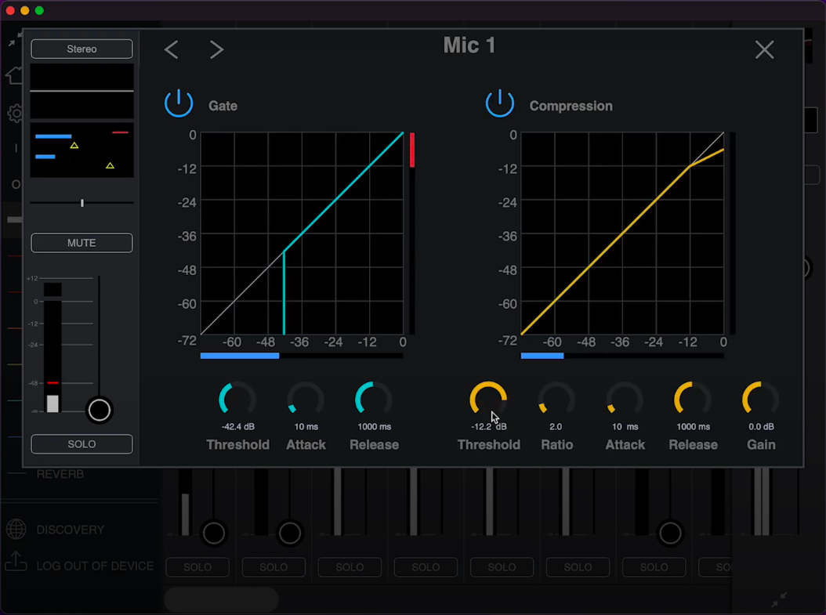The image size is (826, 615).
Task: Click the Compression Attack knob
Action: 625,400
